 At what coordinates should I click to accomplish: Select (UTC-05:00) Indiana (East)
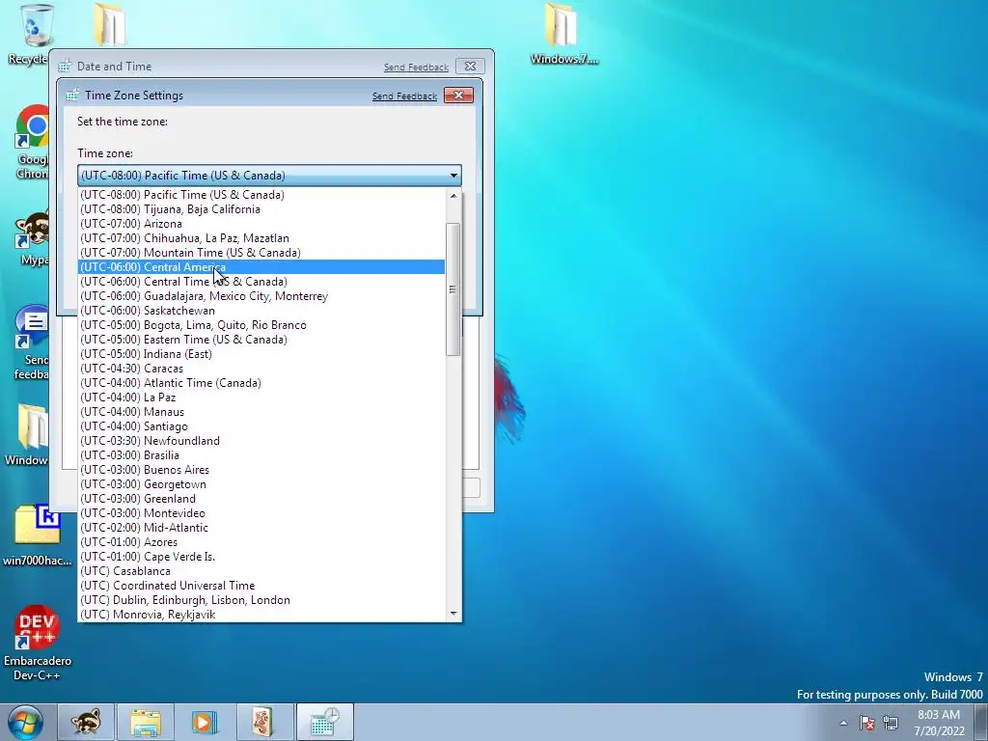tap(261, 354)
